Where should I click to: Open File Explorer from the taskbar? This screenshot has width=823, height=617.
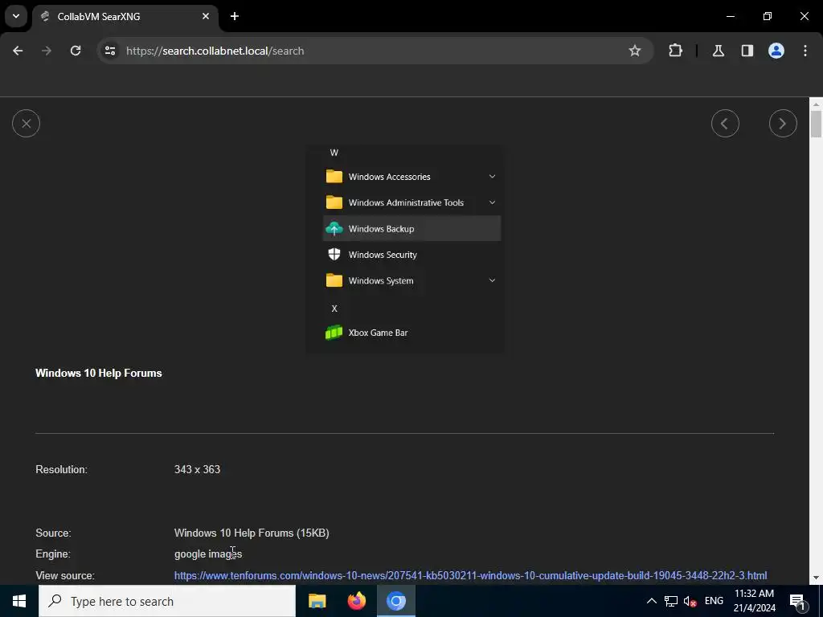317,601
